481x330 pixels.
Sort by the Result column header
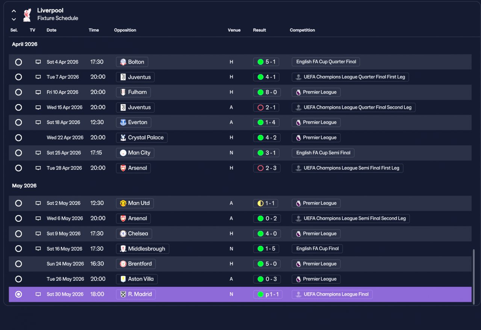(x=259, y=30)
